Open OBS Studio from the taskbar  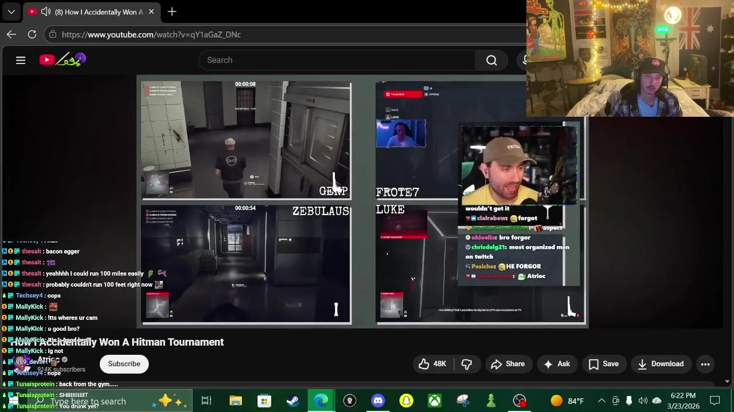pyautogui.click(x=520, y=401)
